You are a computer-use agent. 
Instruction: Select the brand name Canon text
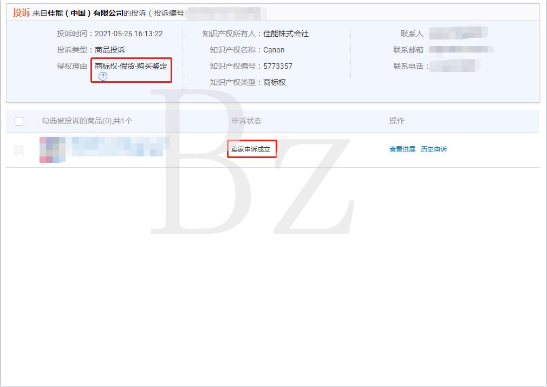[274, 50]
